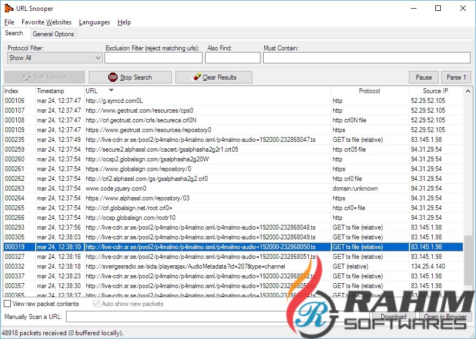This screenshot has width=476, height=339.
Task: Click the stop sign icon on Stop Search
Action: point(113,77)
